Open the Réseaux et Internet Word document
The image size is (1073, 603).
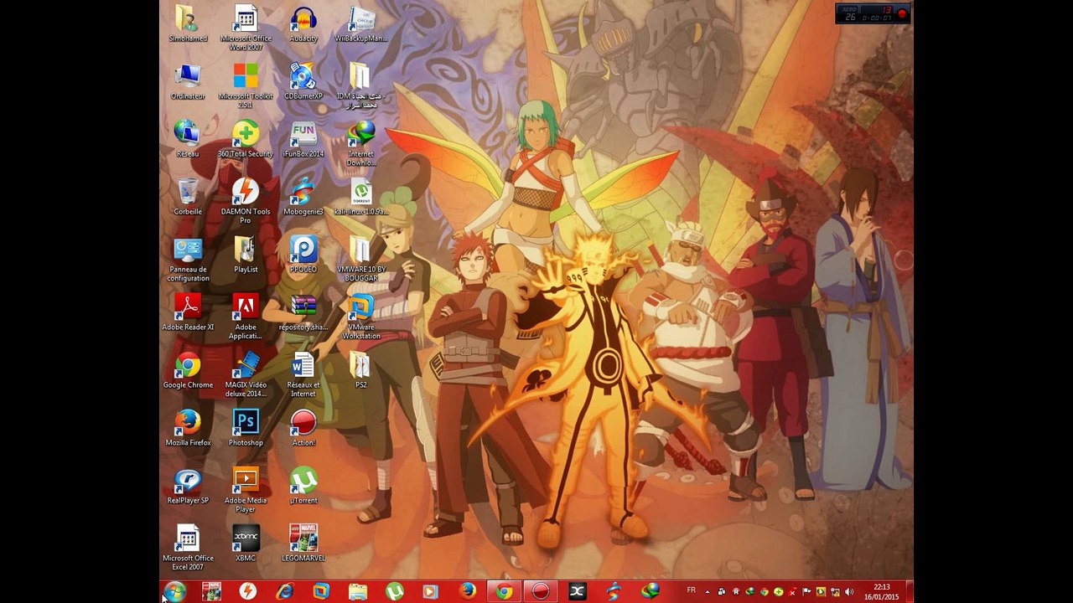303,374
